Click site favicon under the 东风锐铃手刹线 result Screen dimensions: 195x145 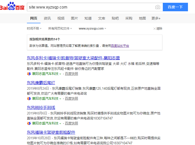click(29, 123)
